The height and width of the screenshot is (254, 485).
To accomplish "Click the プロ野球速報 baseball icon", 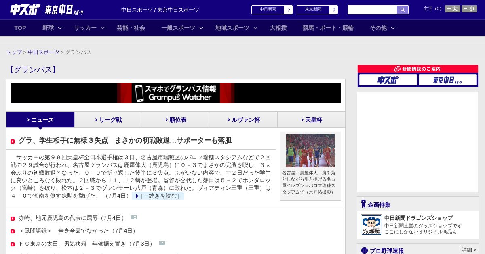I will [x=365, y=250].
